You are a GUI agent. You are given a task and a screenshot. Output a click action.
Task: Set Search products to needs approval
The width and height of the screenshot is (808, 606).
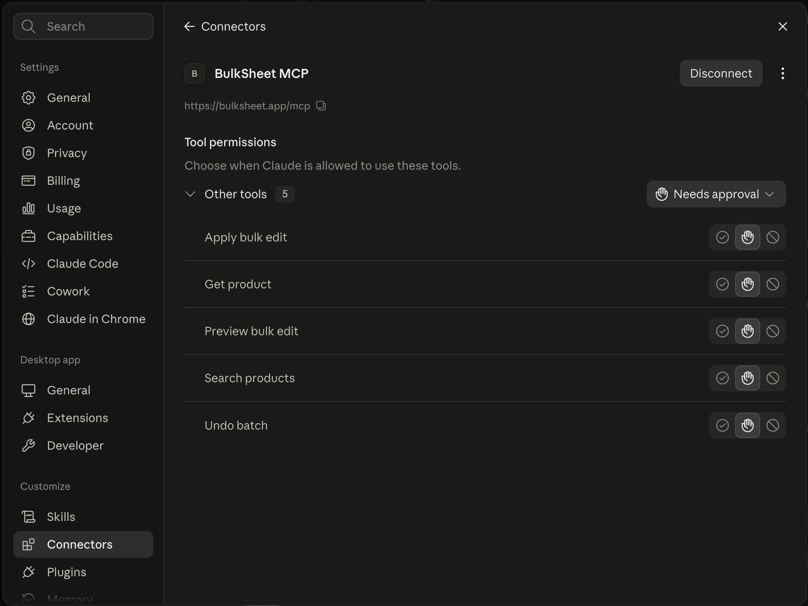(747, 378)
